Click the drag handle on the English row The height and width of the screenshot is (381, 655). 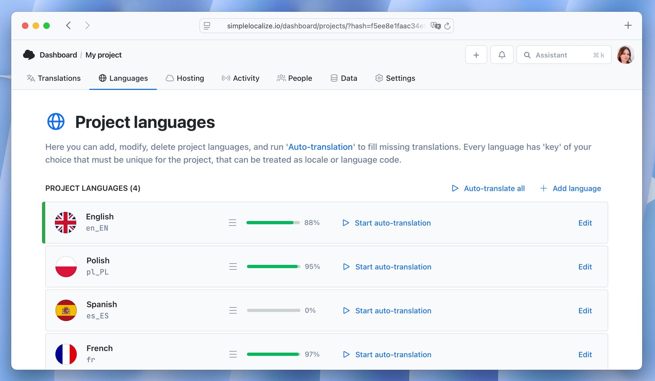[233, 222]
